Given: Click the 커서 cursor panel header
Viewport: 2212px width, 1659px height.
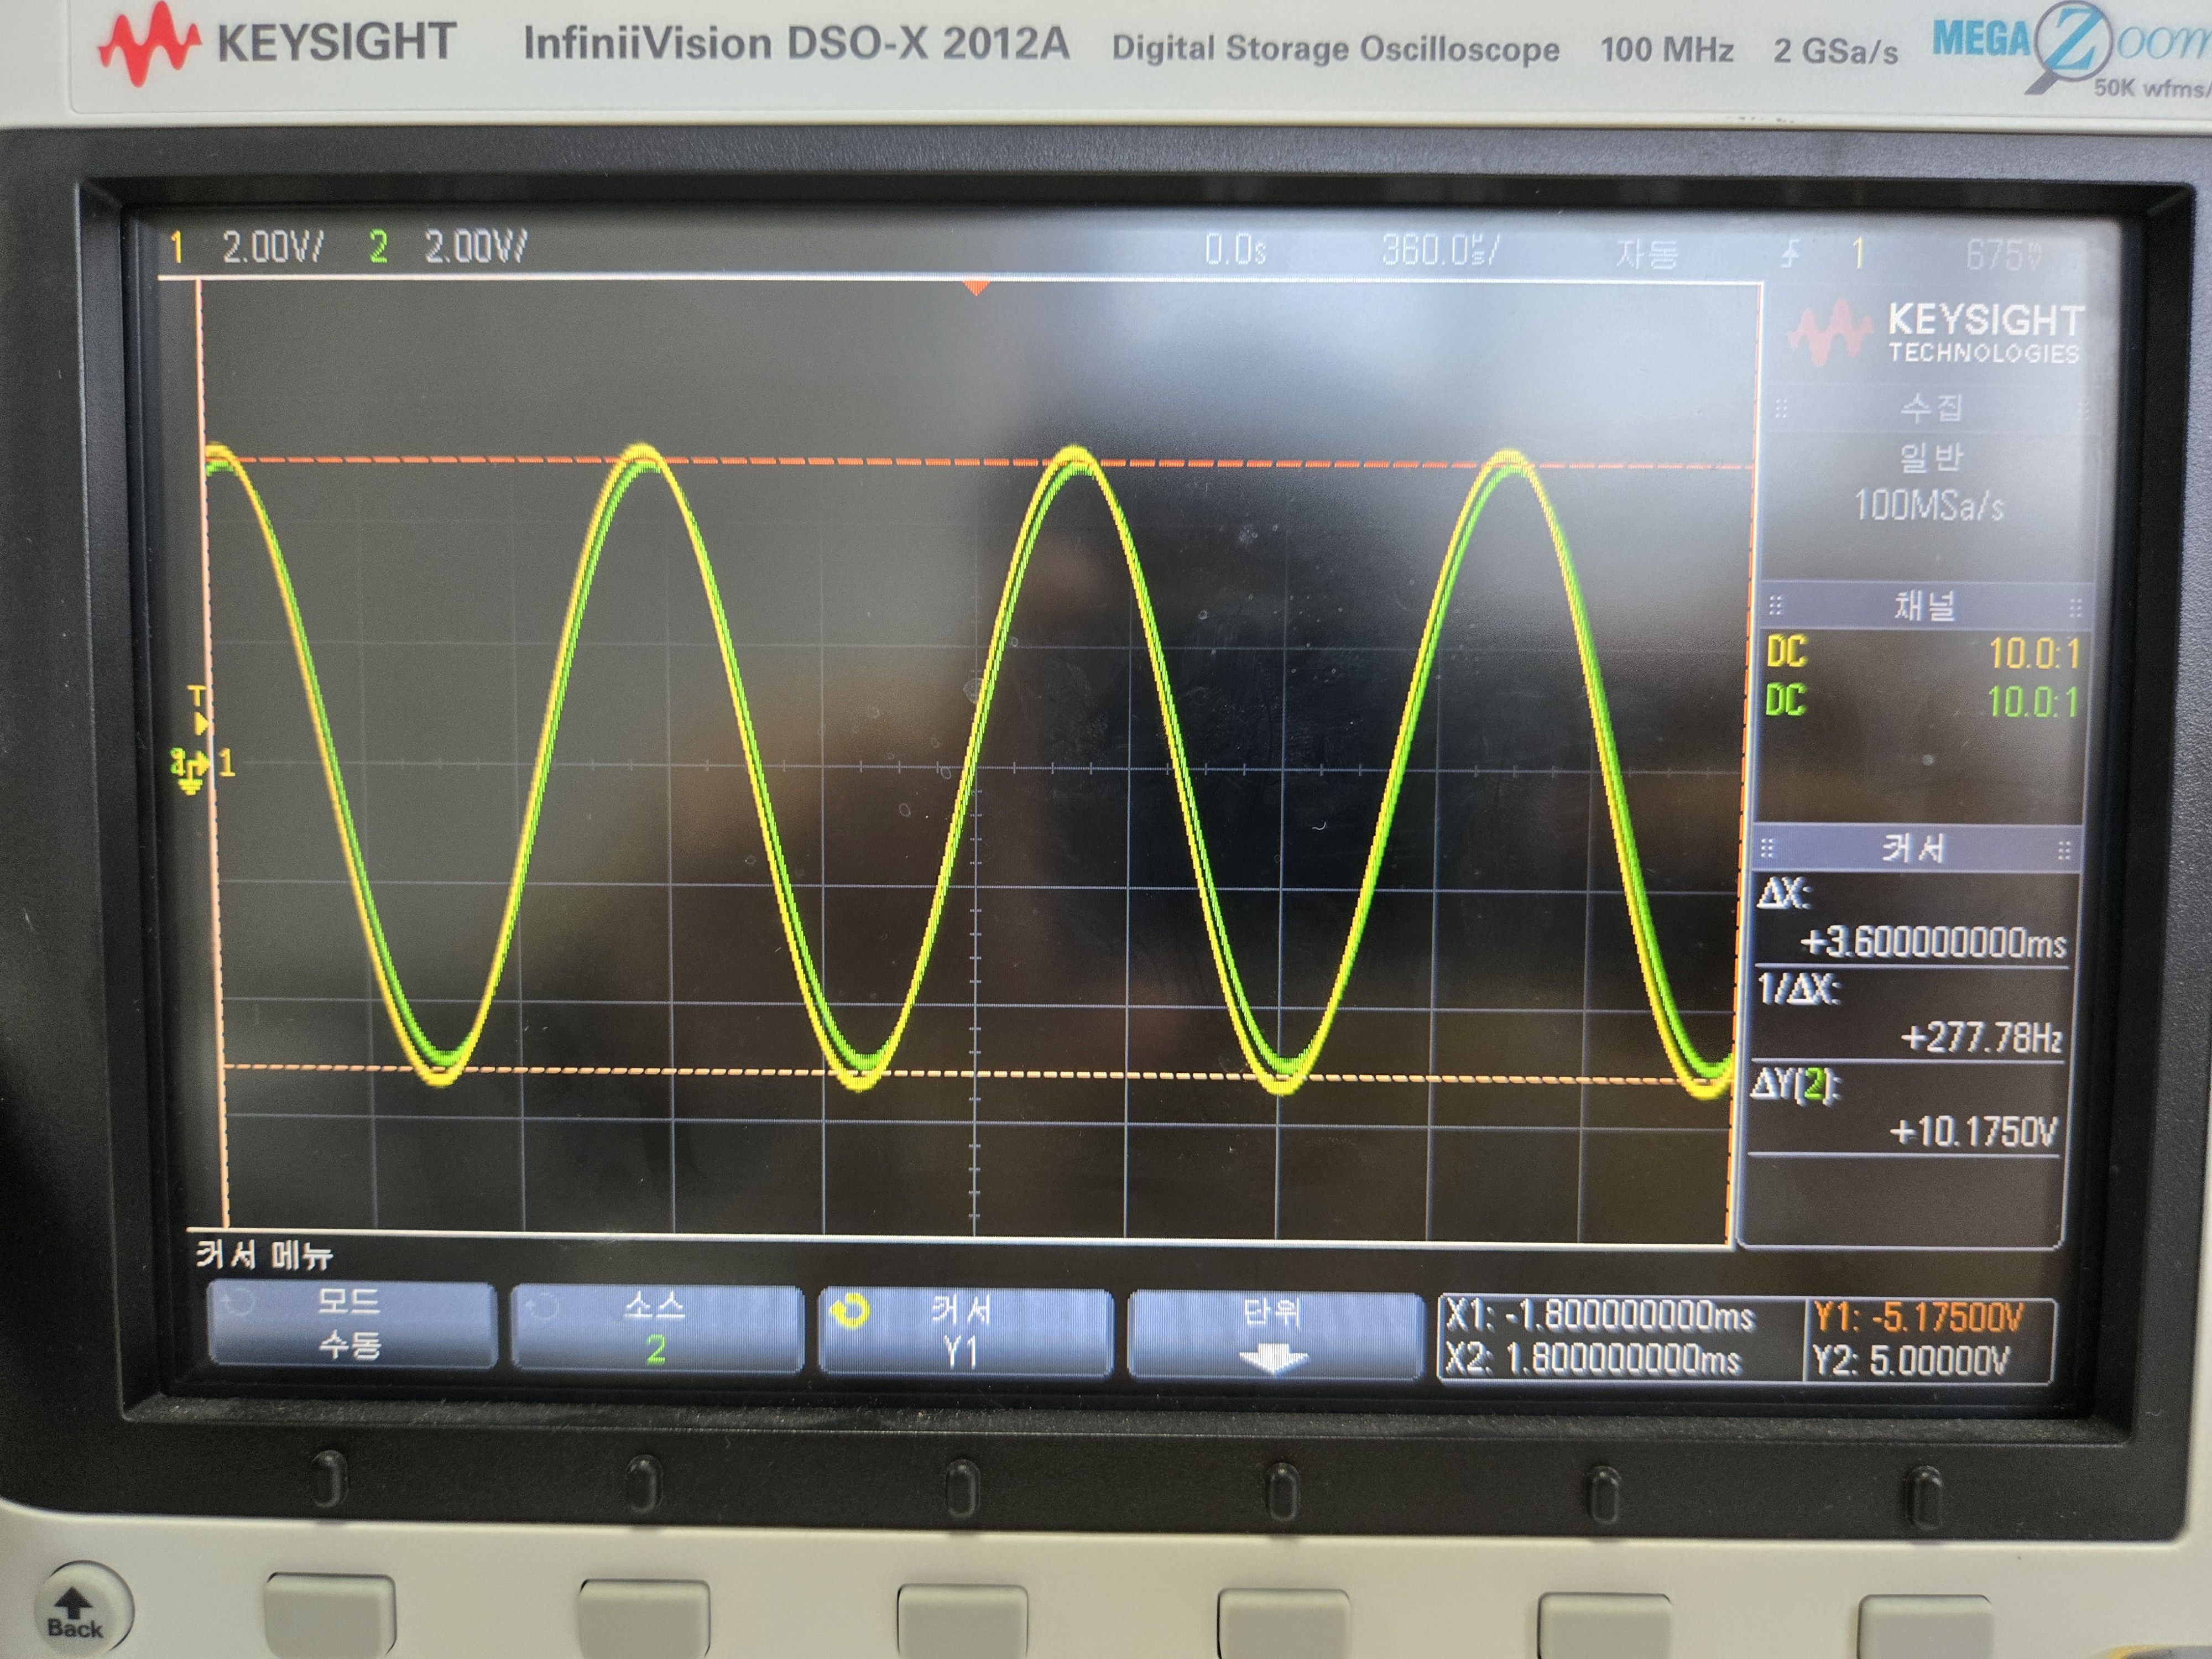Looking at the screenshot, I should pos(1914,849).
